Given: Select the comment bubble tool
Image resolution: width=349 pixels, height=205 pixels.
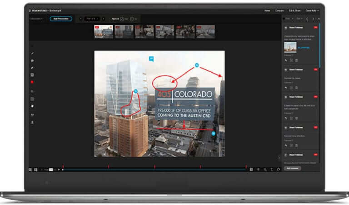Looking at the screenshot, I should point(32,61).
